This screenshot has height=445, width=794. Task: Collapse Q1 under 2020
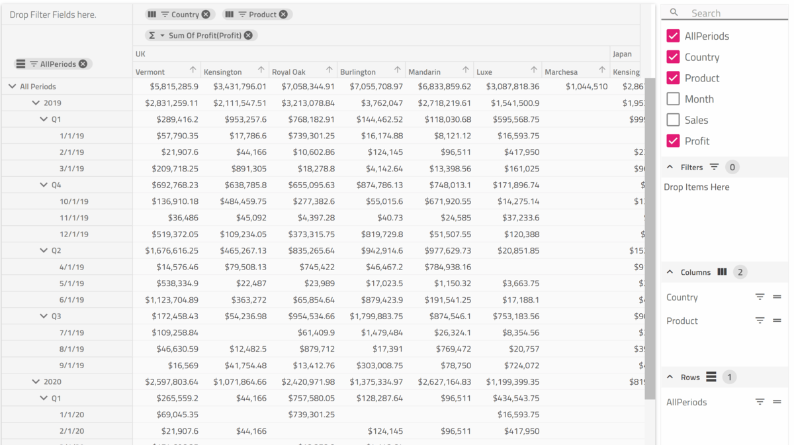pos(44,399)
